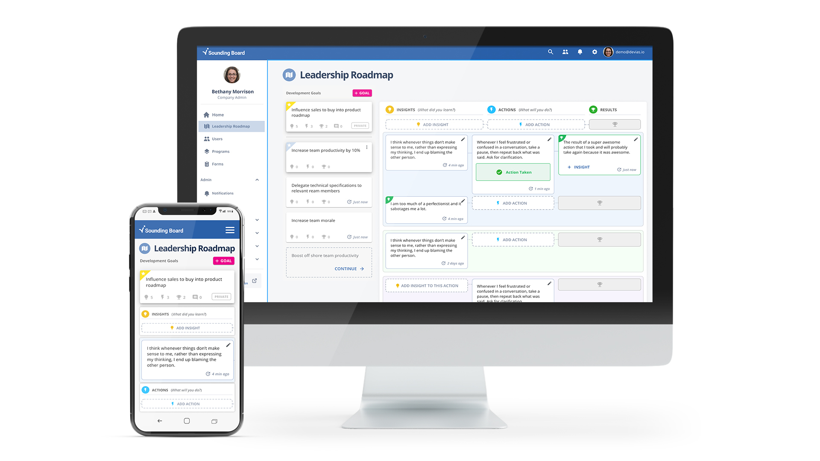Click the overflow menu dots on productivity goal

(366, 147)
